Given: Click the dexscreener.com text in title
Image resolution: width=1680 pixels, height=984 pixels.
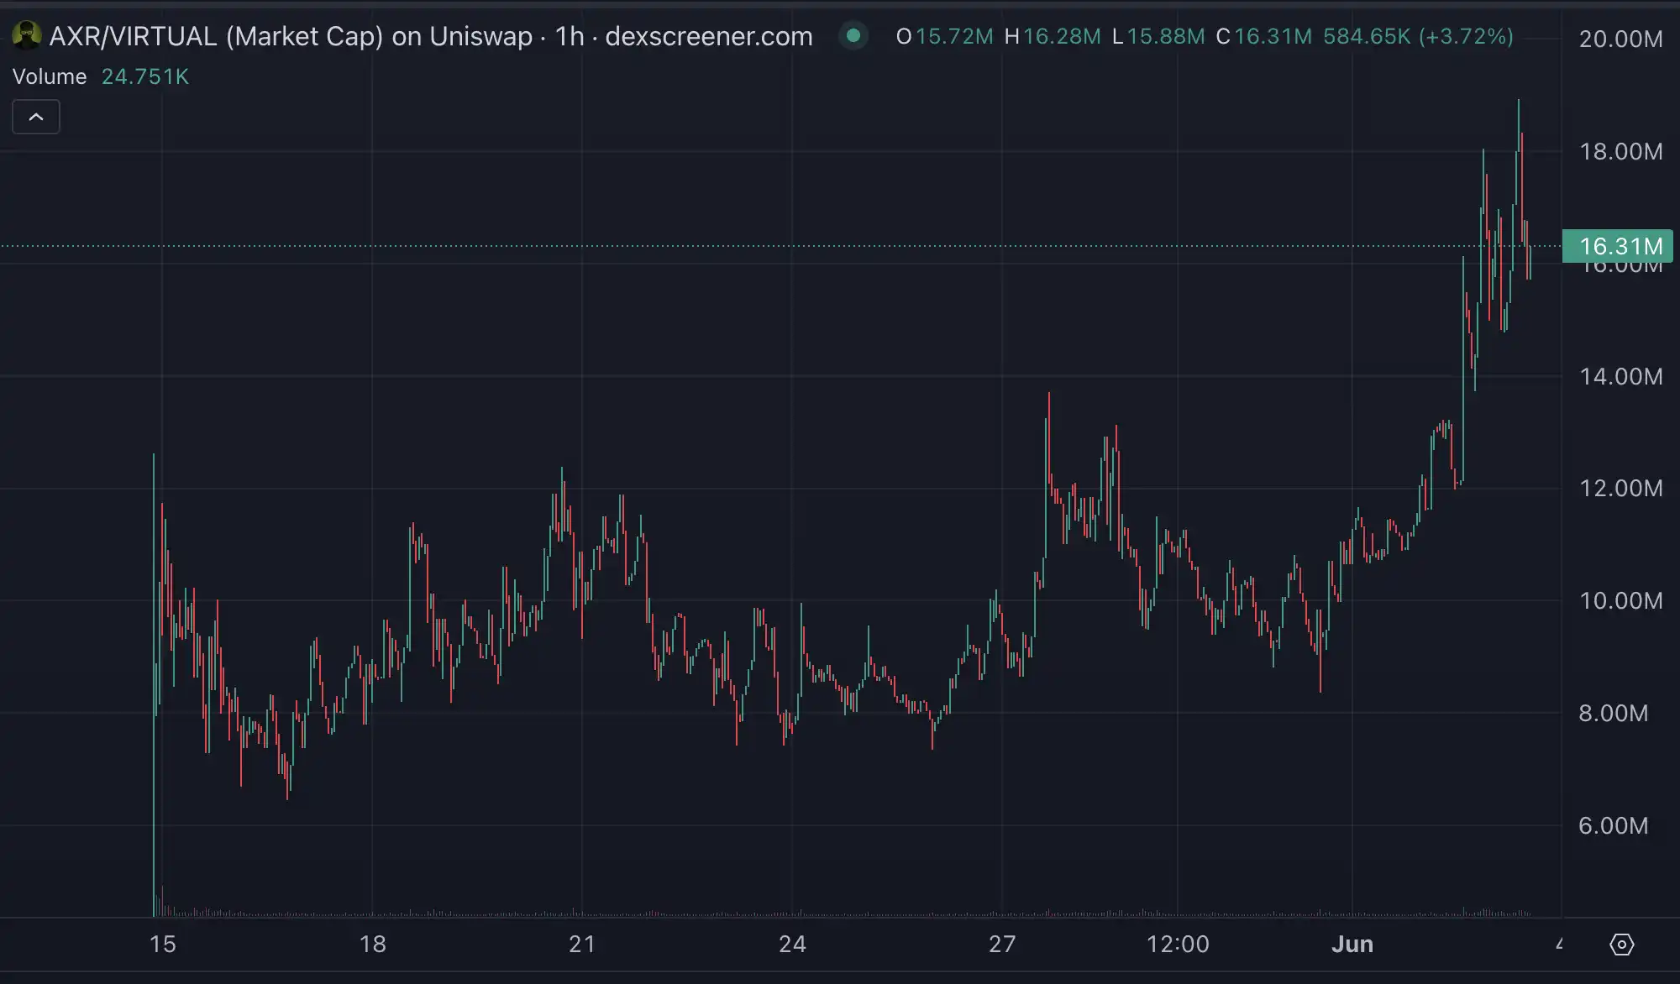Looking at the screenshot, I should click(x=708, y=36).
